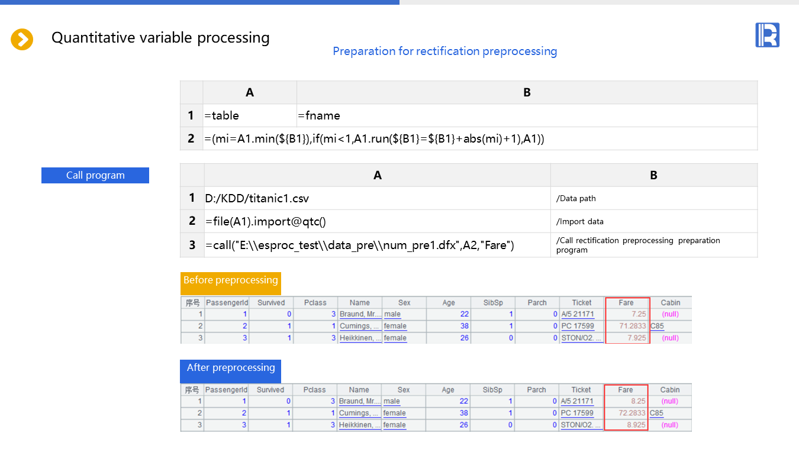
Task: Click the blue R logo icon
Action: 767,35
